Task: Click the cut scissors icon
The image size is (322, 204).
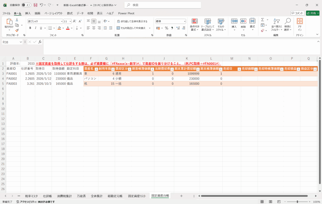Action: 17,20
